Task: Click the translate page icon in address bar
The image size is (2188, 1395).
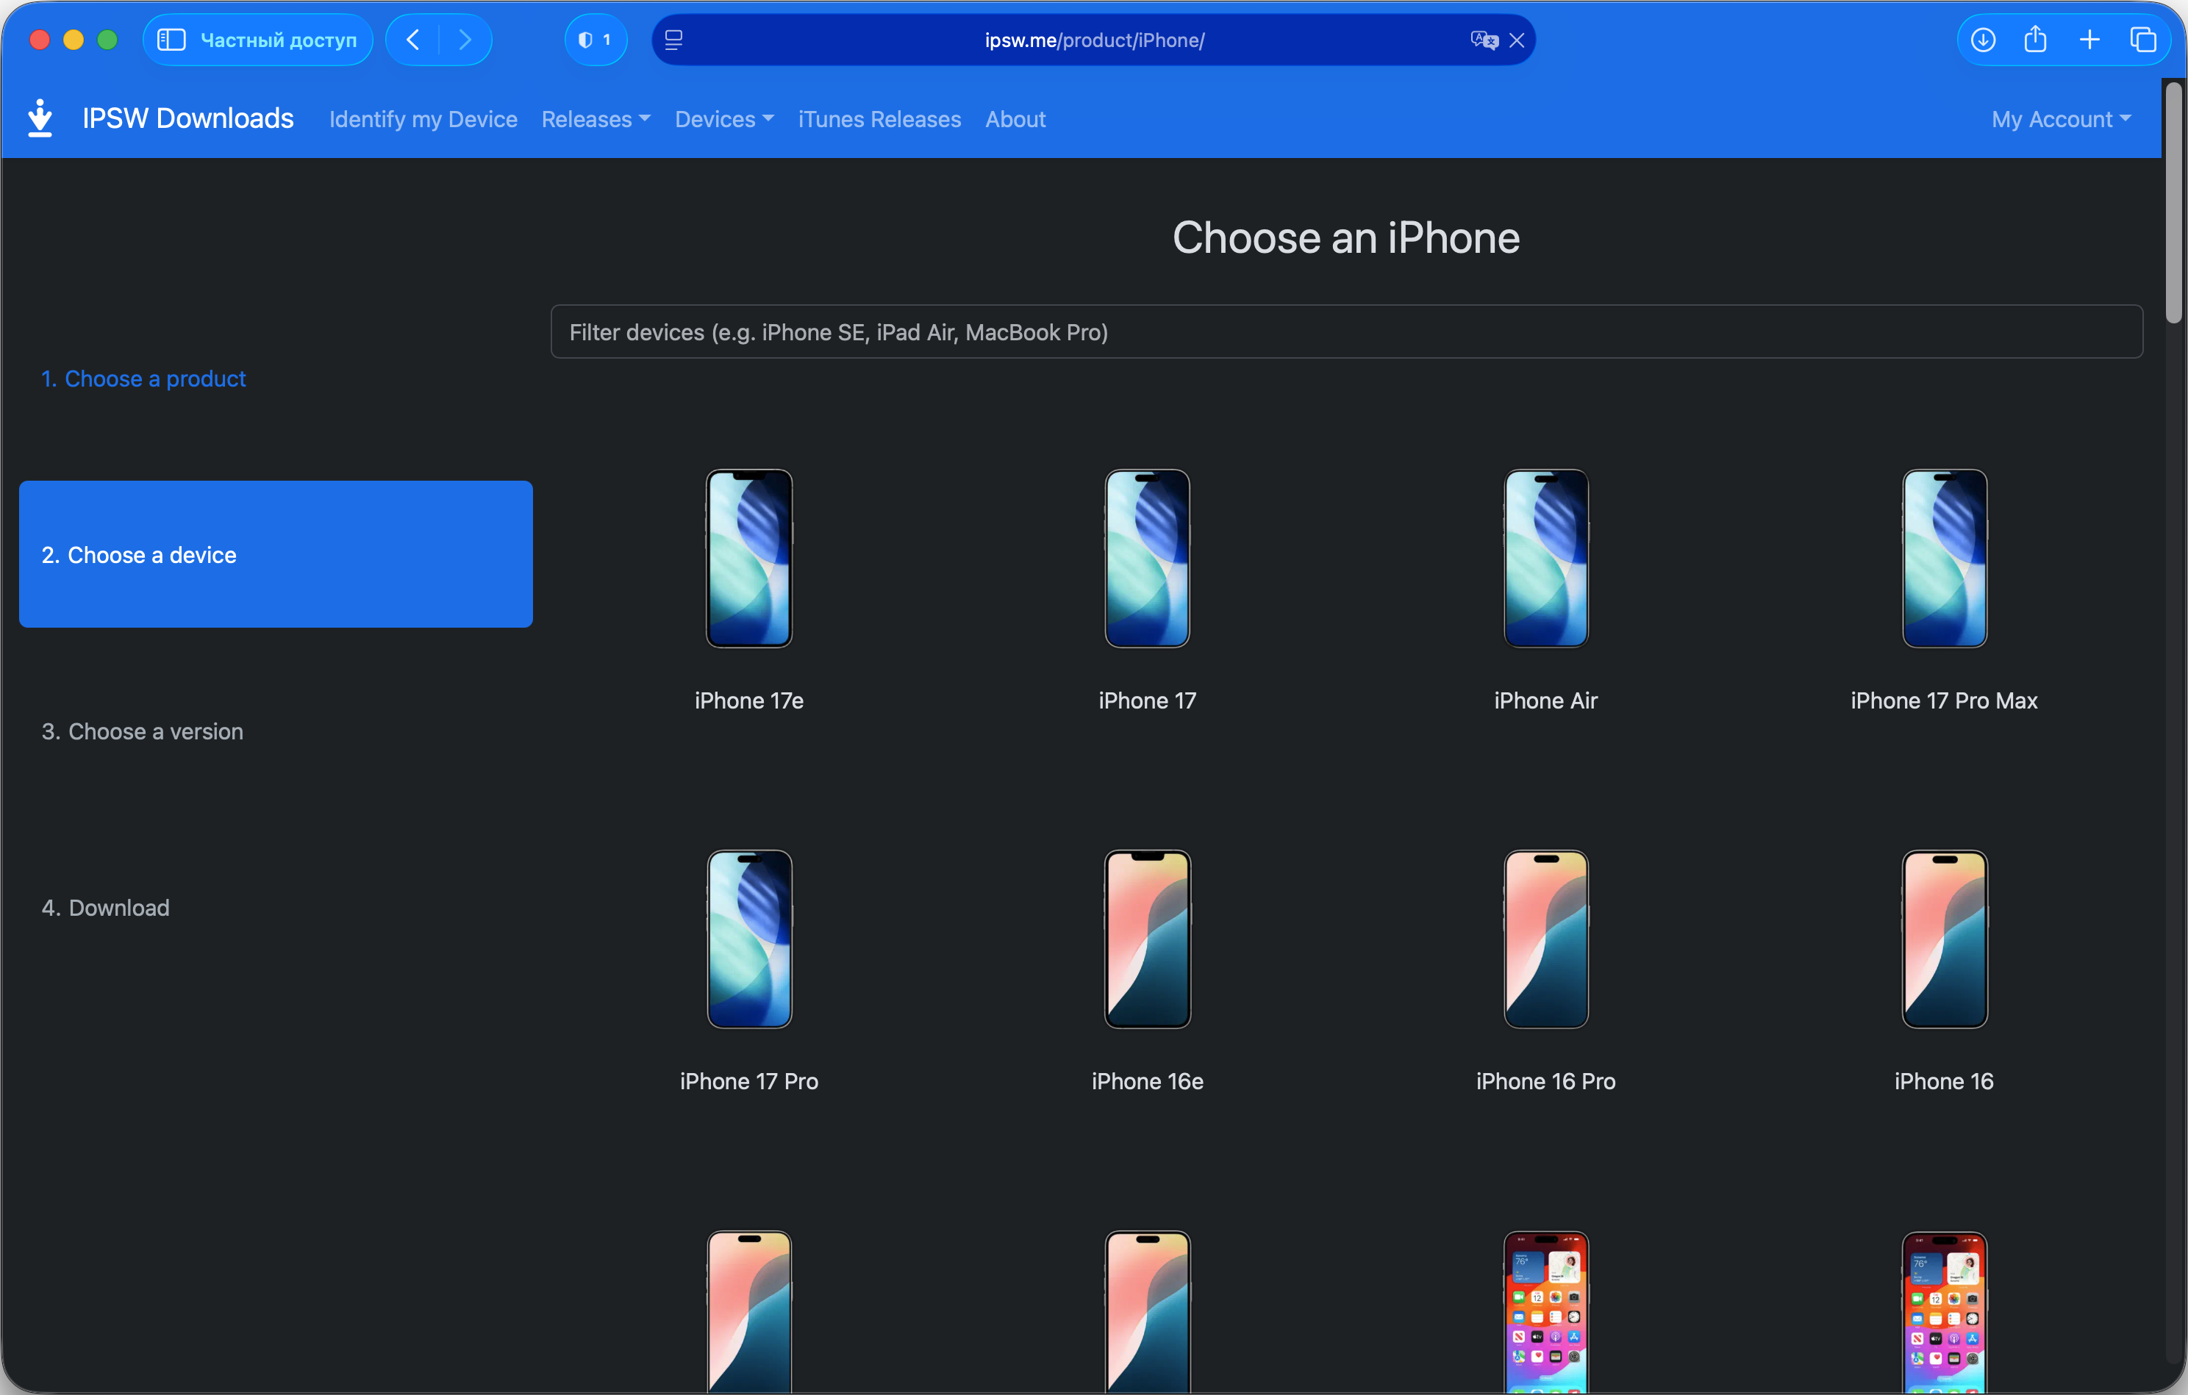Action: [x=1483, y=40]
